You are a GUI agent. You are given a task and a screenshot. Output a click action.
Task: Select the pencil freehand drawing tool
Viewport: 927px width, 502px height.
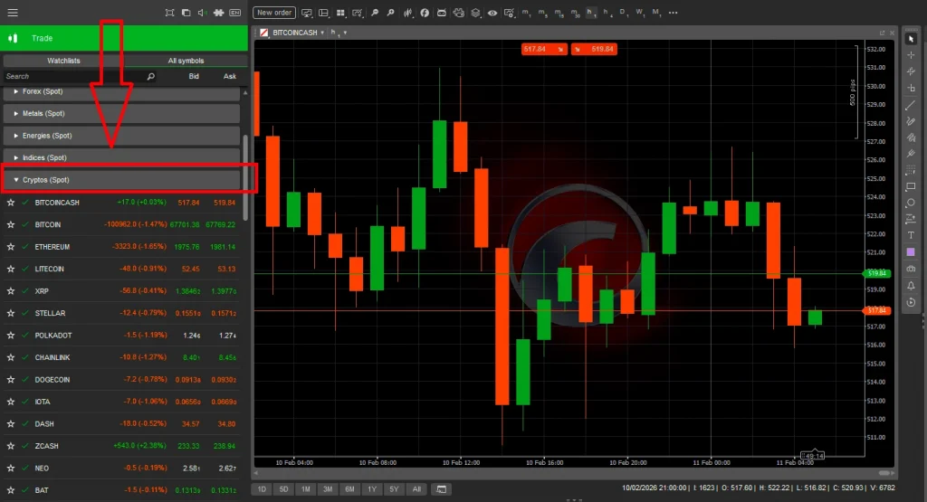911,121
